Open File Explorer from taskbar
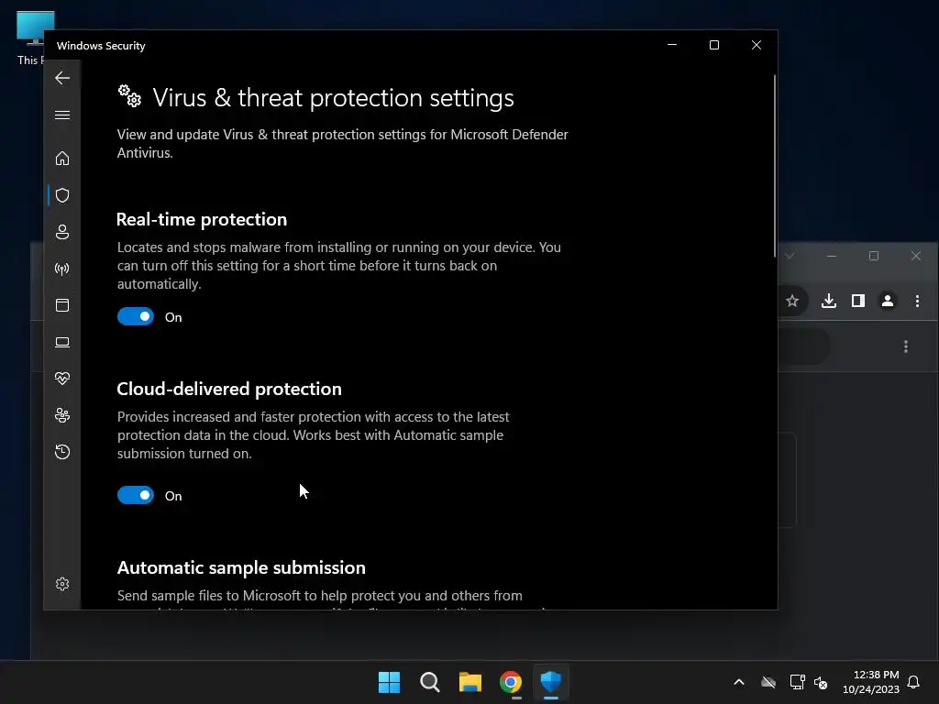 pyautogui.click(x=470, y=682)
